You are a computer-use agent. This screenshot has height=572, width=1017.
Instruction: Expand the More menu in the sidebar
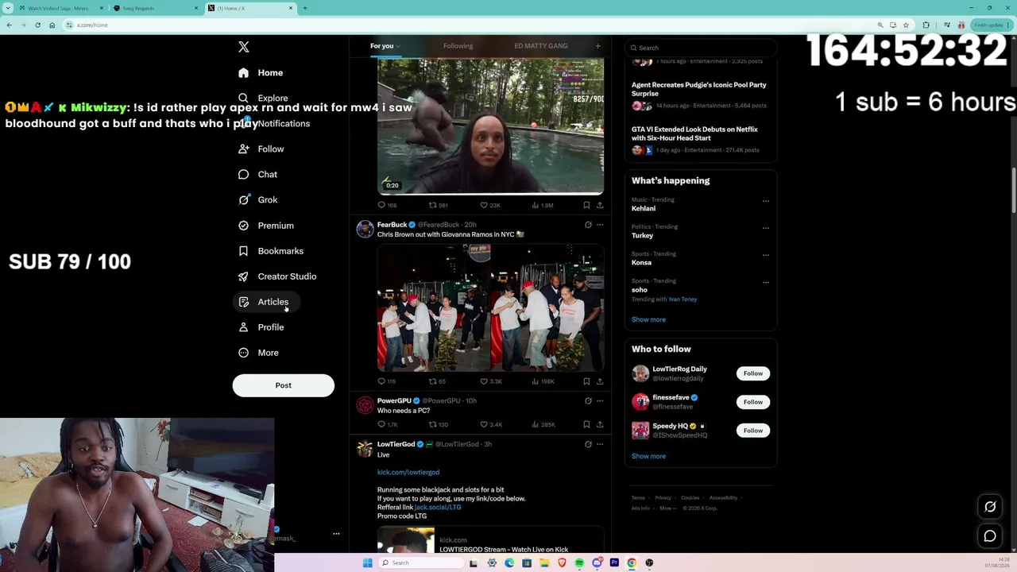258,353
